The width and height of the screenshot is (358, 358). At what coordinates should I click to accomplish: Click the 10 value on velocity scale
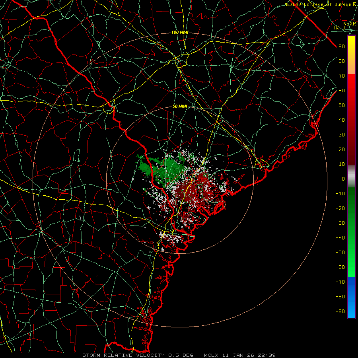(342, 164)
